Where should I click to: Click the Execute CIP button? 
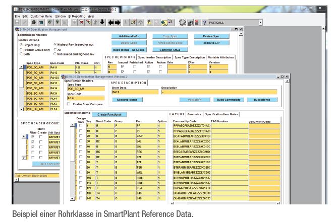point(211,43)
